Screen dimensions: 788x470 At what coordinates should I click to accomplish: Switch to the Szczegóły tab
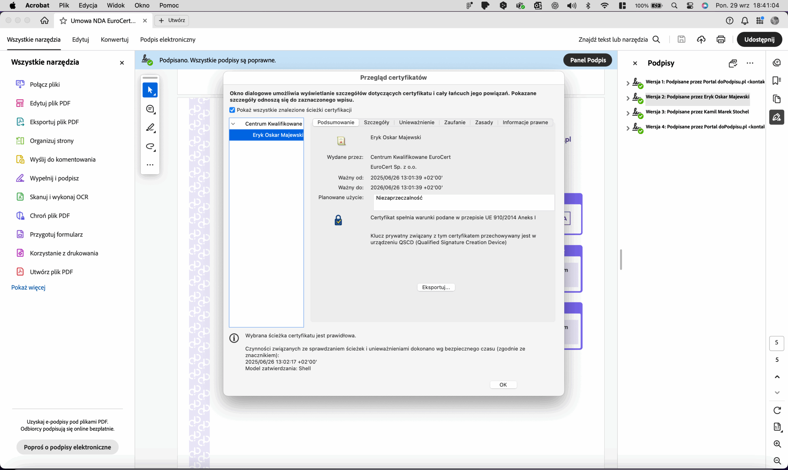tap(376, 122)
